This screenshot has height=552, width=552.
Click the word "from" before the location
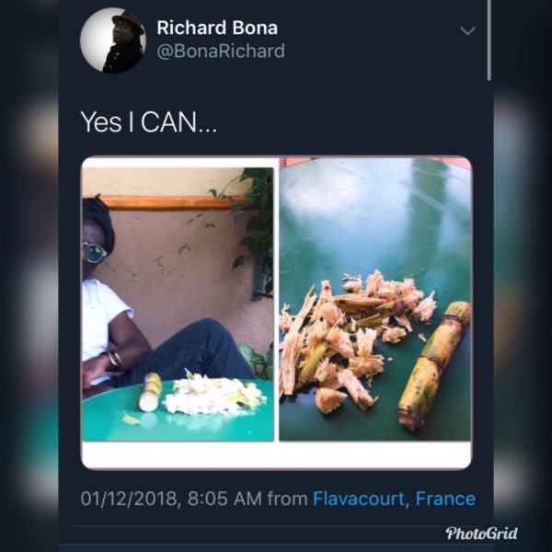[x=287, y=500]
